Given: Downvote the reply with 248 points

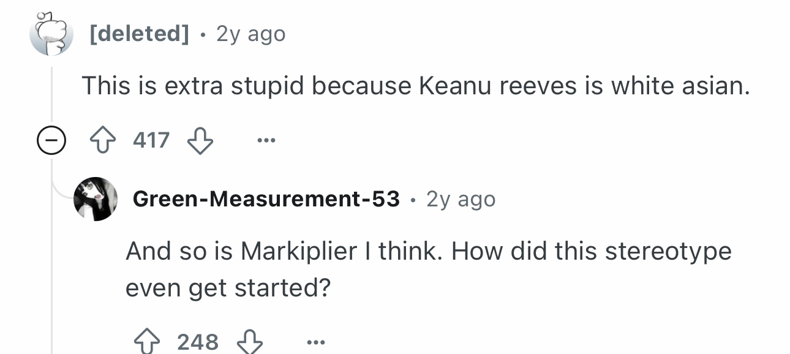Looking at the screenshot, I should (249, 341).
